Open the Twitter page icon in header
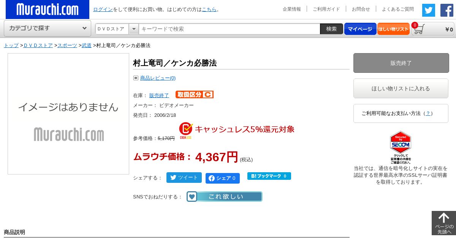The height and width of the screenshot is (239, 456). 429,10
